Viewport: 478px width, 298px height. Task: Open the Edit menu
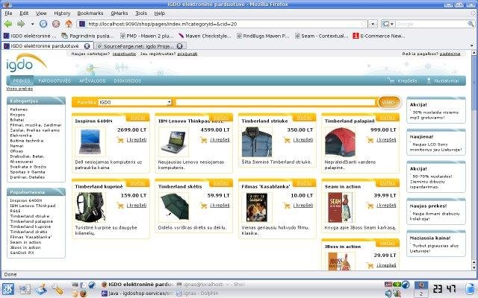point(24,13)
